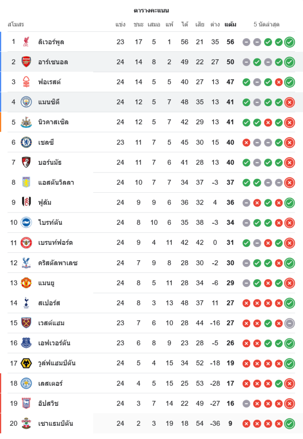Click the Newcastle club crest icon
The image size is (303, 439).
click(x=26, y=122)
